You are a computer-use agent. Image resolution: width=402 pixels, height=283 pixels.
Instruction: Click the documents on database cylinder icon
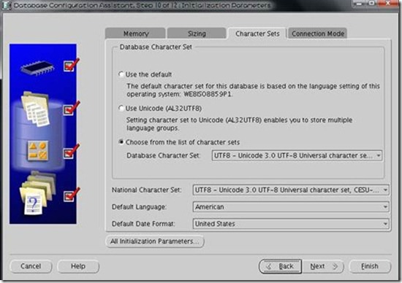(36, 109)
